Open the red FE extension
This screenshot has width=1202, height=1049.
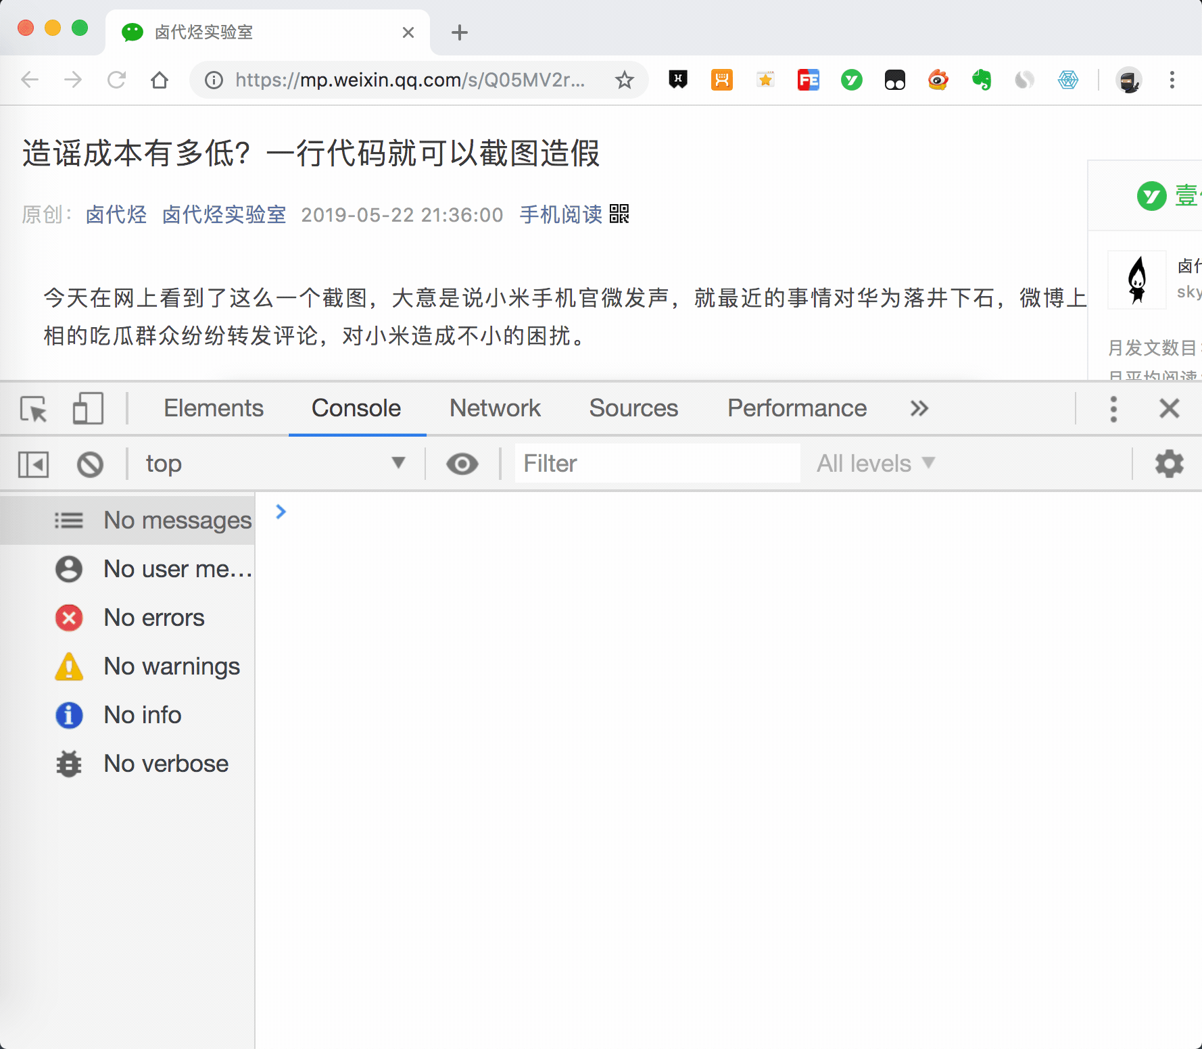809,80
